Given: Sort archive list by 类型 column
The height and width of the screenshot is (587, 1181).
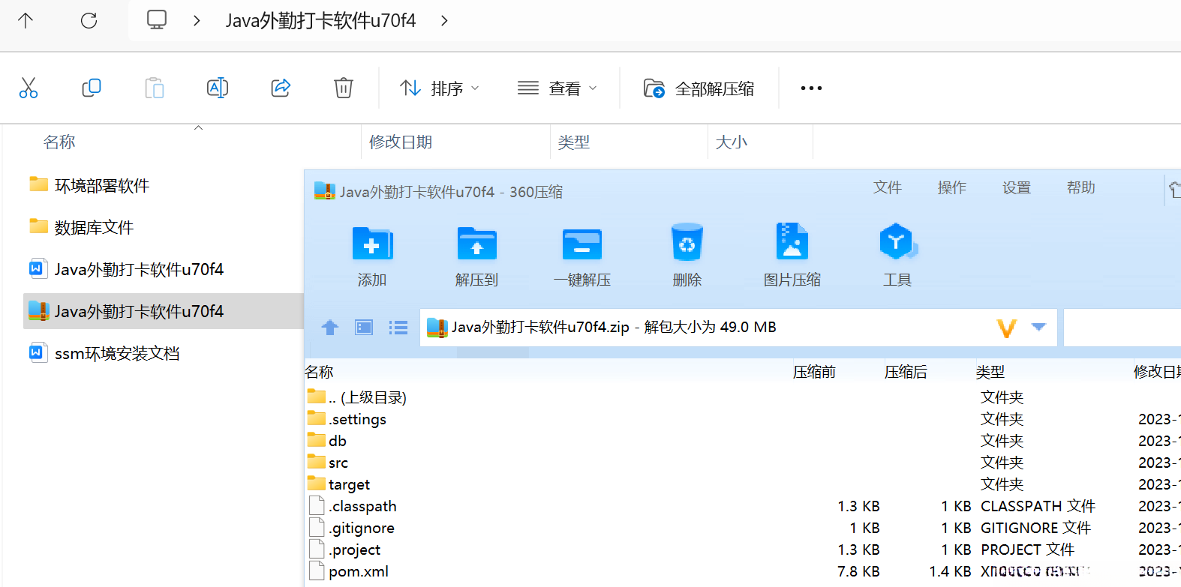Looking at the screenshot, I should click(x=990, y=372).
